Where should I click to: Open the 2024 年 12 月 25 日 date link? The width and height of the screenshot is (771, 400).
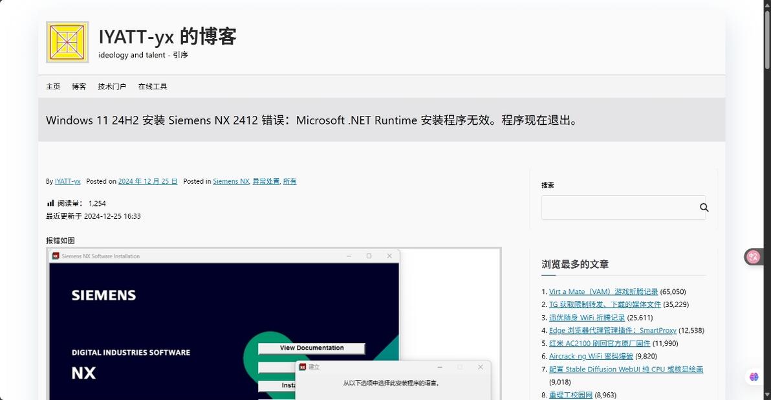coord(147,181)
